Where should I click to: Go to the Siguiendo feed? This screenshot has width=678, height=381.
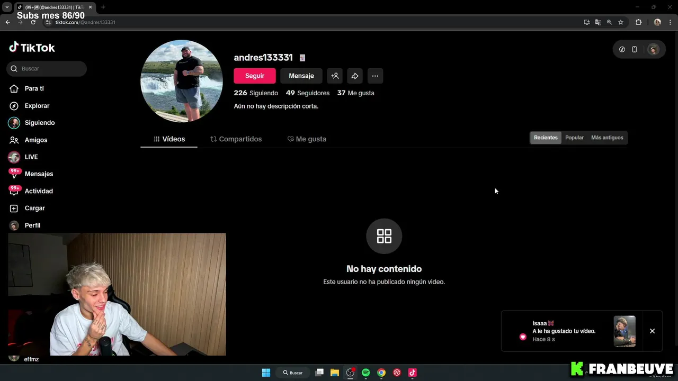(32, 123)
